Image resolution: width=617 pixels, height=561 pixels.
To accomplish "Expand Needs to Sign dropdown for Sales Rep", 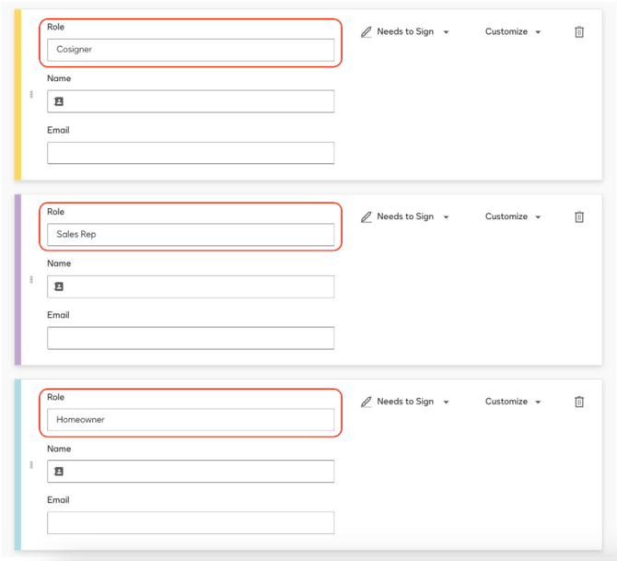I will pos(405,217).
